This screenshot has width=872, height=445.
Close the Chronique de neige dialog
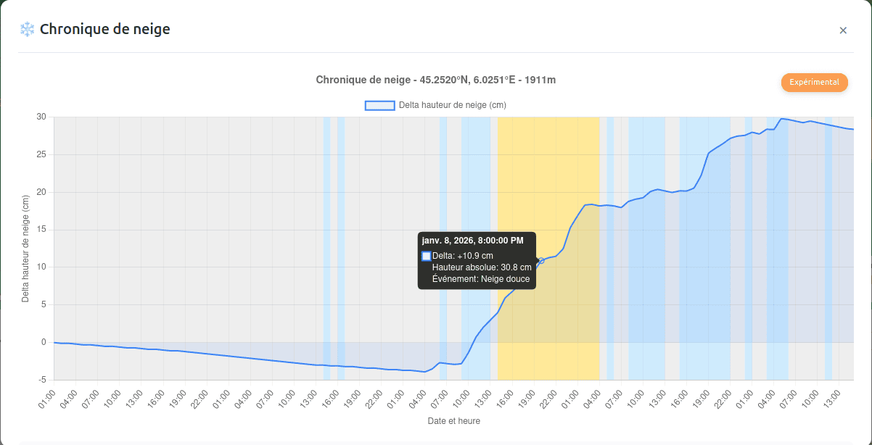click(843, 30)
